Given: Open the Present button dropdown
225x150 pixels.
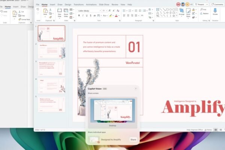Looking at the screenshot, I should pyautogui.click(x=207, y=4).
